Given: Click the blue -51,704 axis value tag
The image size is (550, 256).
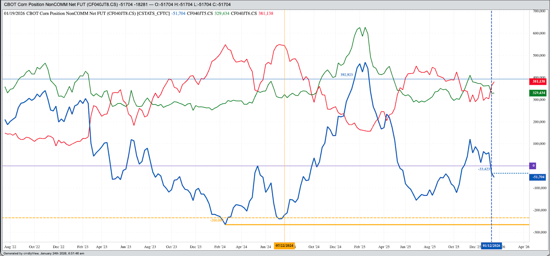Looking at the screenshot, I should pyautogui.click(x=539, y=177).
